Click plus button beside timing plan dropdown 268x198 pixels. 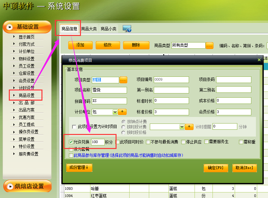point(189,126)
